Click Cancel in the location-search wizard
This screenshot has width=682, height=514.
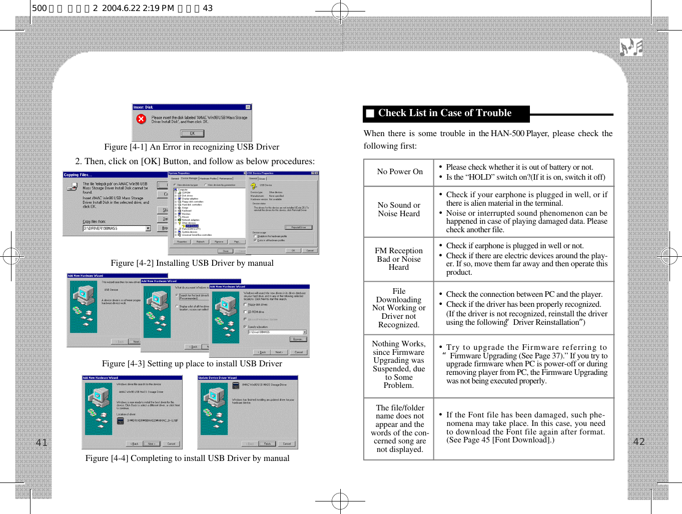tap(299, 352)
